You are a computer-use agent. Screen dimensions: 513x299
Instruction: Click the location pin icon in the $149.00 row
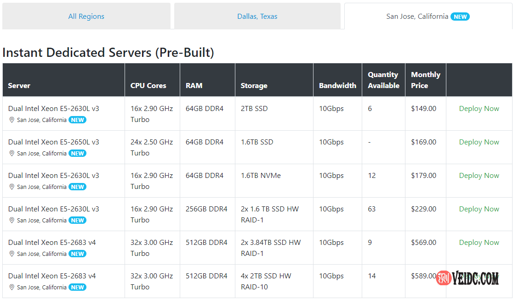(x=12, y=120)
